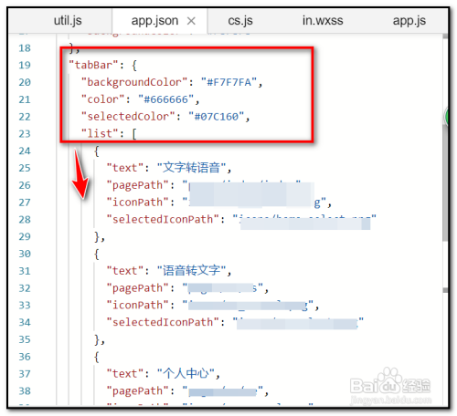Click the vertical scrollbar thumb

tap(445, 182)
